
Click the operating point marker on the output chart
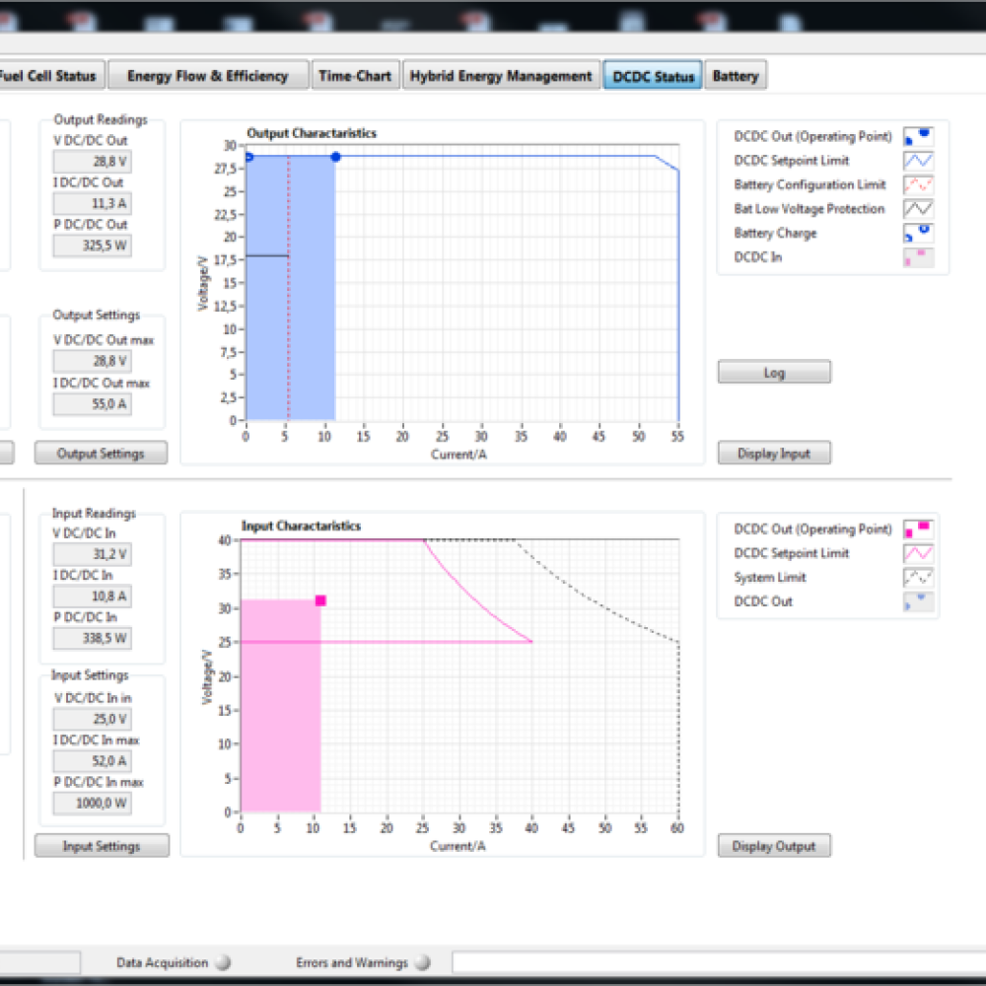point(335,156)
